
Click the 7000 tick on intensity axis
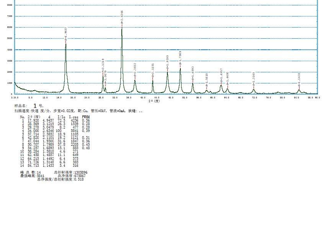[10, 16]
